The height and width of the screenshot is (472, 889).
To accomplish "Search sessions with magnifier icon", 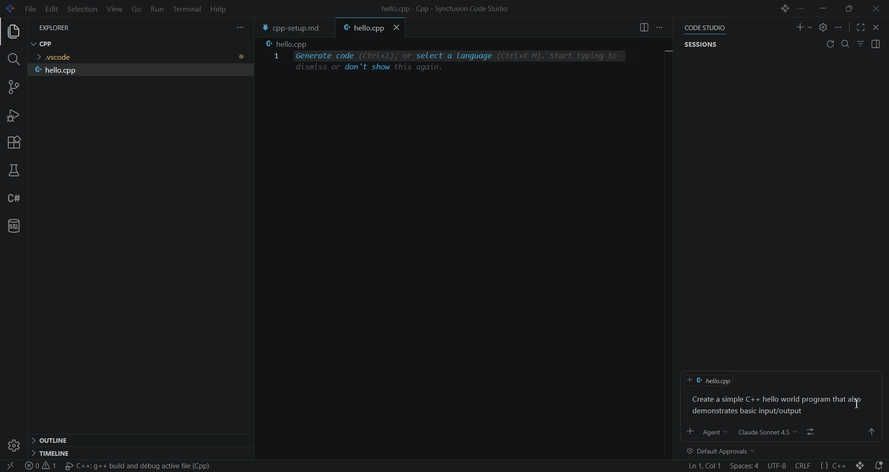I will tap(845, 44).
